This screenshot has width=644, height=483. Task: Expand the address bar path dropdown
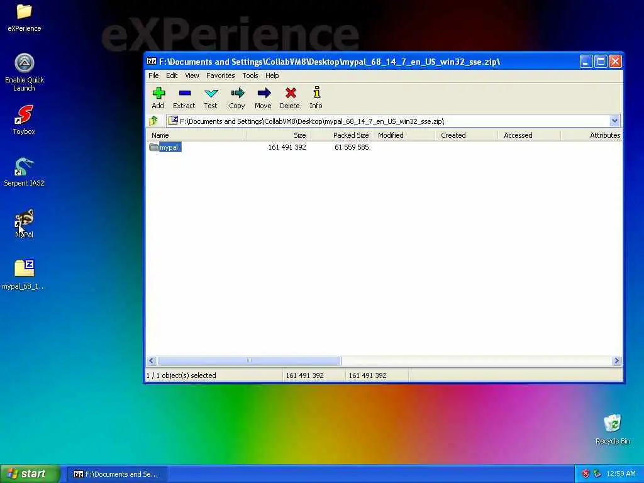[x=614, y=121]
